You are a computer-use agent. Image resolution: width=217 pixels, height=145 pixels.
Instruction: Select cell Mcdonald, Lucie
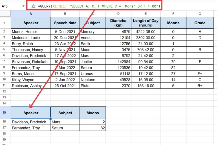(x=31, y=38)
